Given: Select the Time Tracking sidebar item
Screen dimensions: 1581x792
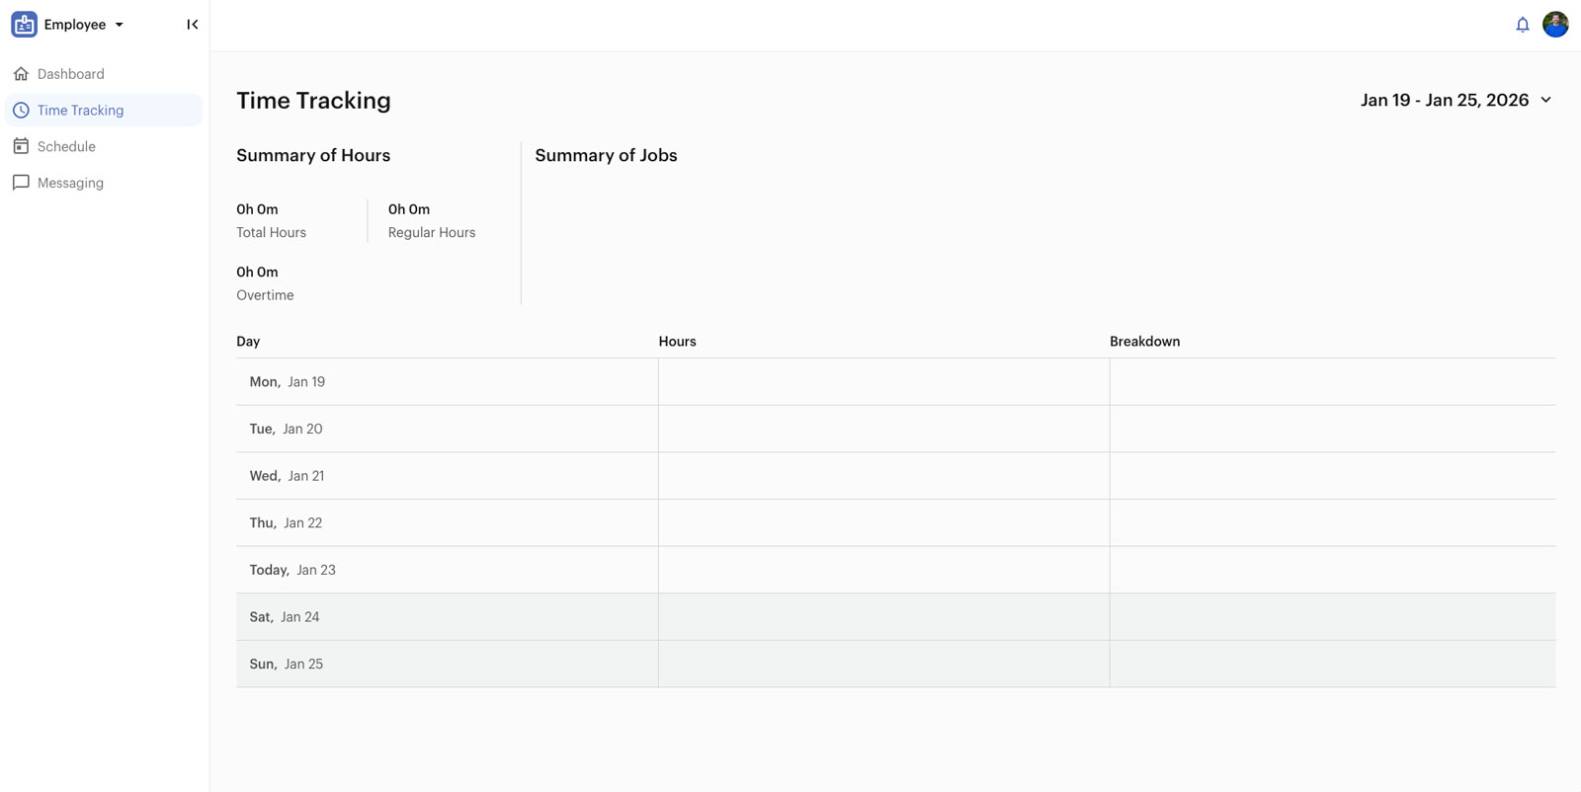Looking at the screenshot, I should [x=80, y=111].
